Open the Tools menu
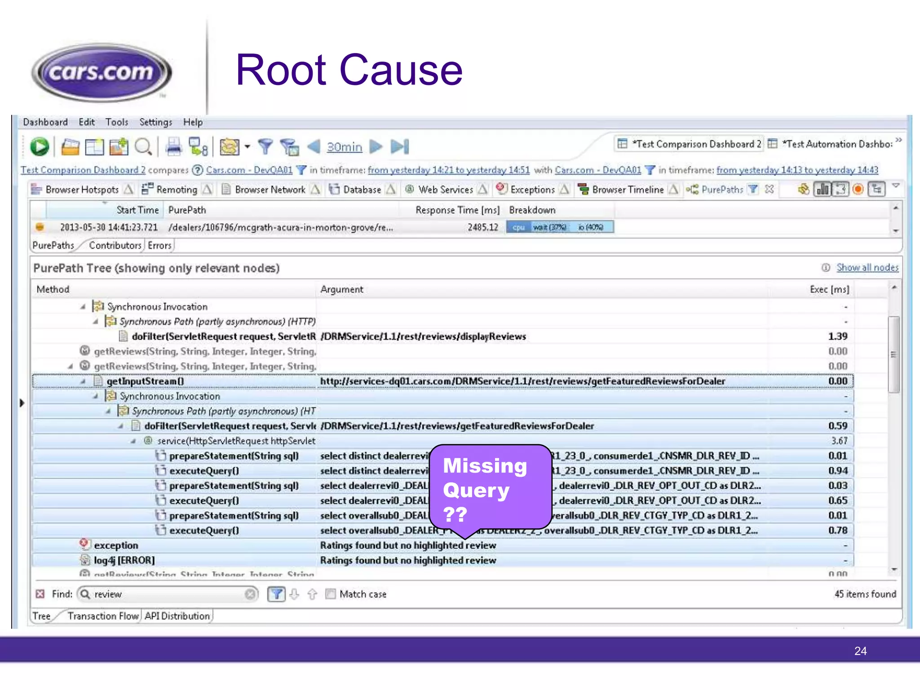920x690 pixels. [117, 122]
